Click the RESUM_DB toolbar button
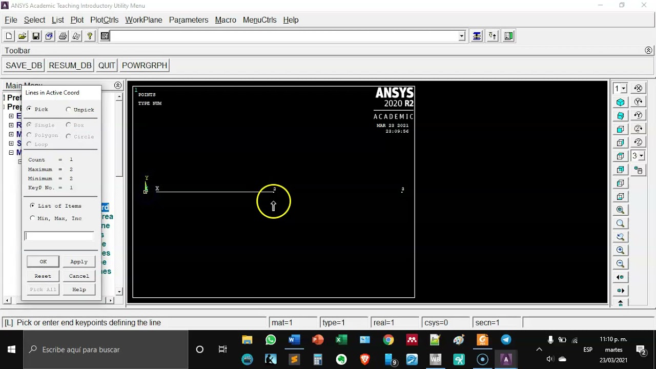The width and height of the screenshot is (656, 369). 70,66
